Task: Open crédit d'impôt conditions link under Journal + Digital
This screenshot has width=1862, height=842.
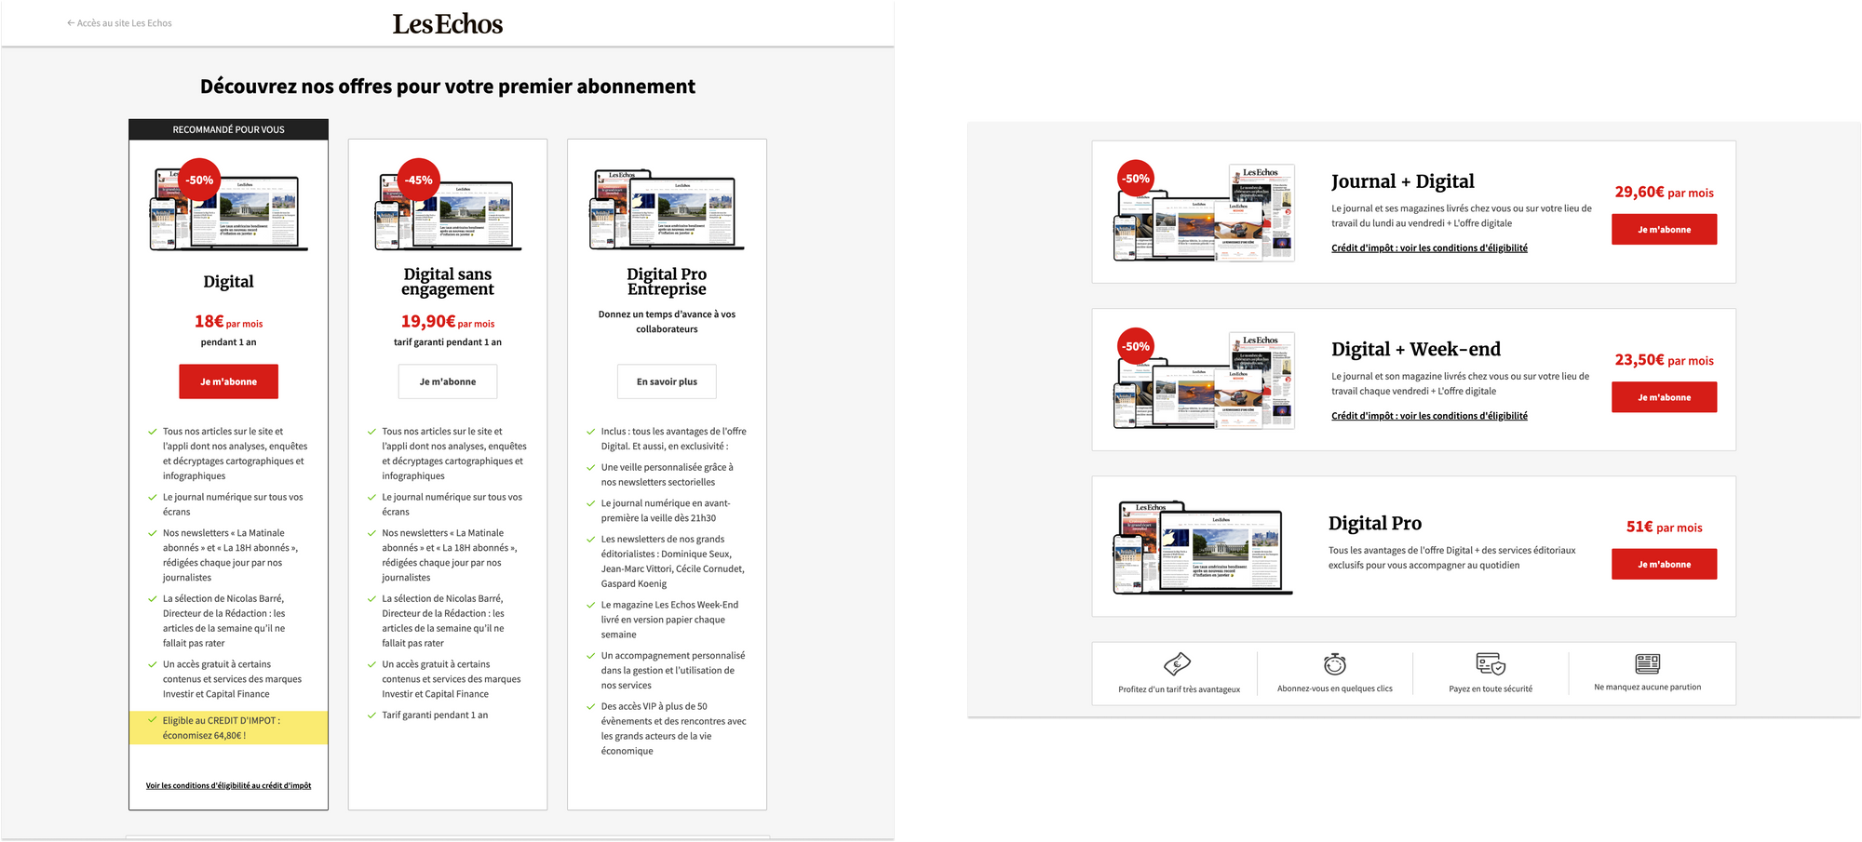Action: tap(1429, 247)
